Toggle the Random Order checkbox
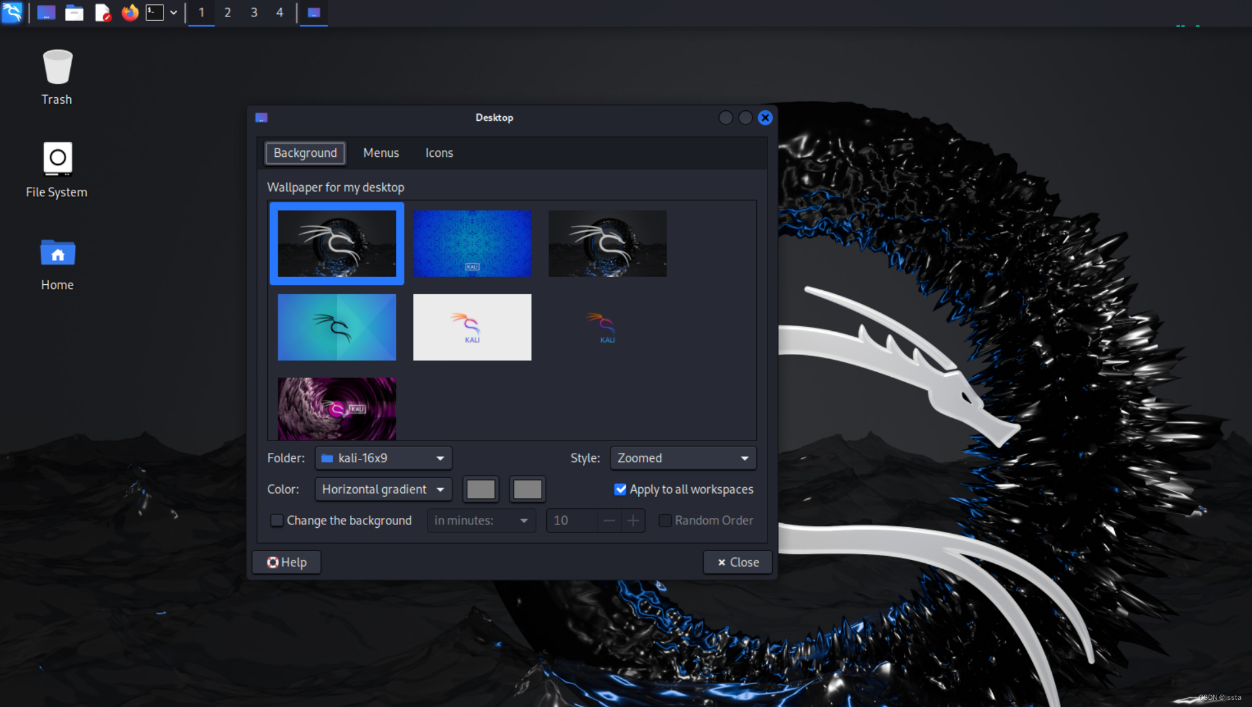 pos(665,521)
